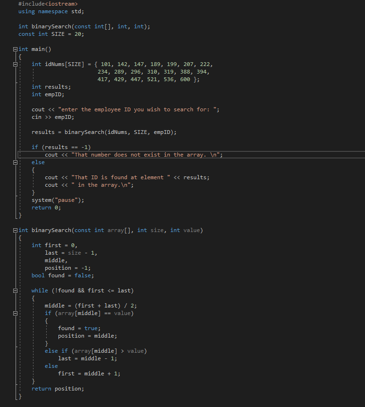Viewport: 365px width, 407px height.
Task: Collapse the if (array[middle] == value) block
Action: 15,313
